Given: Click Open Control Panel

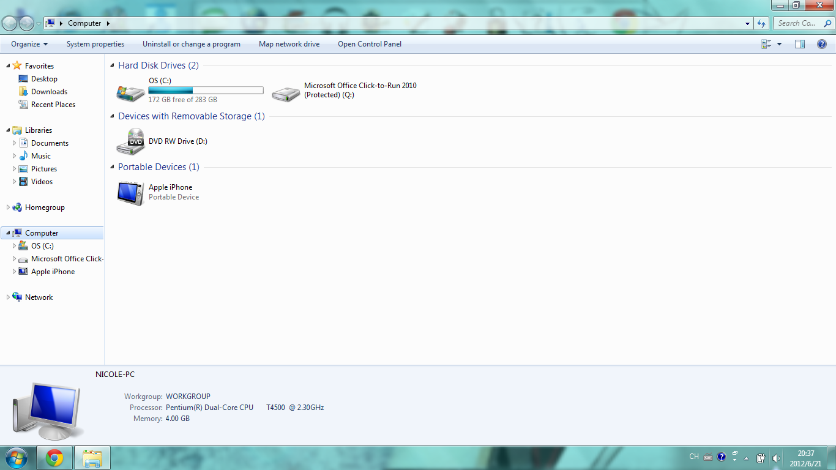Looking at the screenshot, I should (x=370, y=44).
